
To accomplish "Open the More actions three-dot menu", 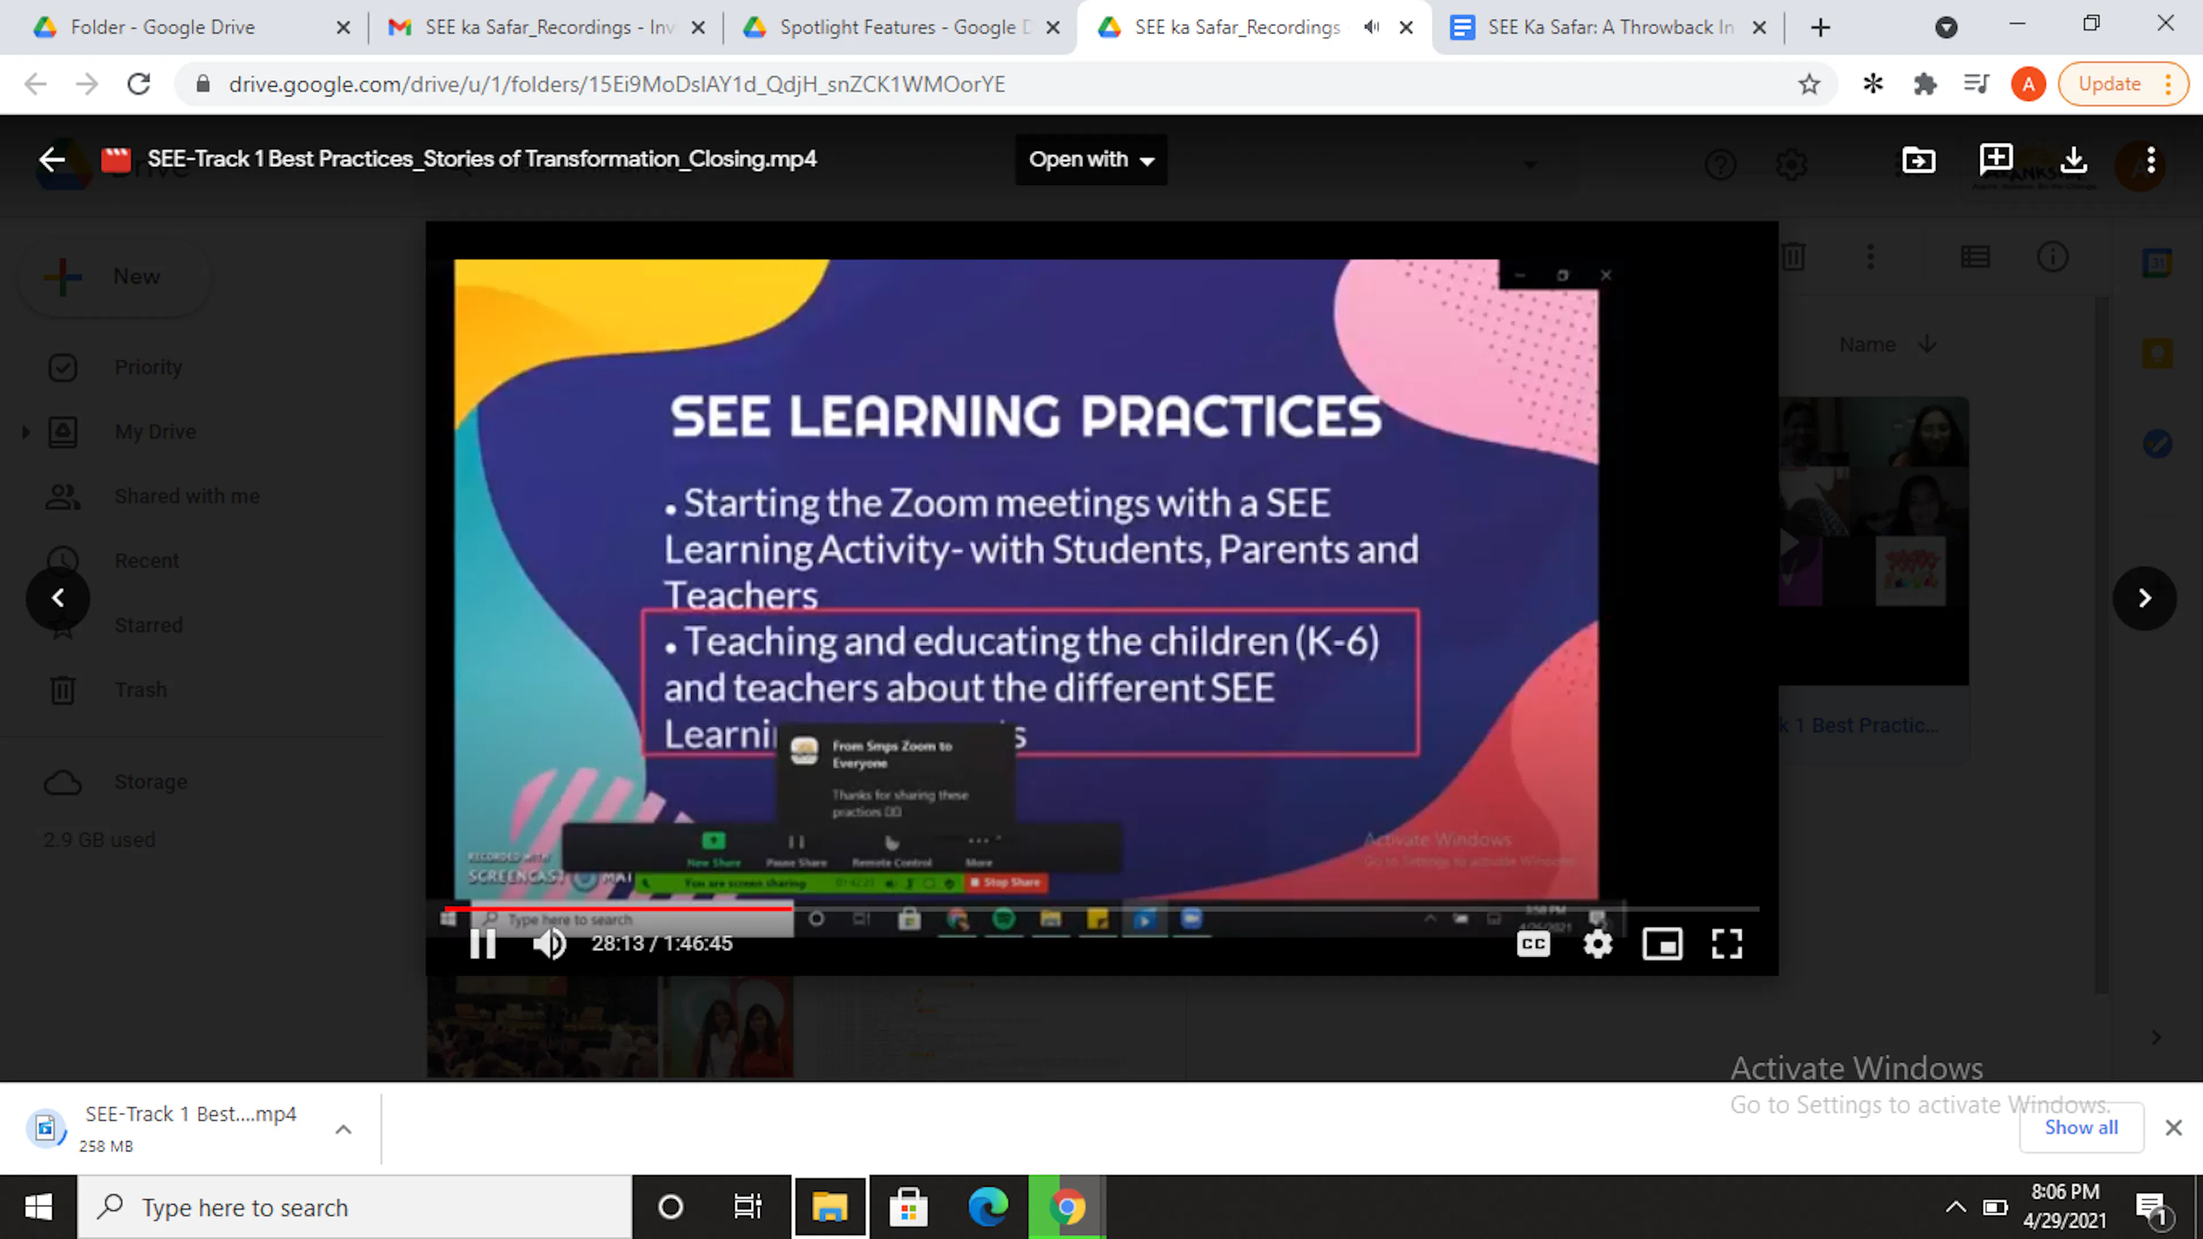I will pyautogui.click(x=2151, y=159).
